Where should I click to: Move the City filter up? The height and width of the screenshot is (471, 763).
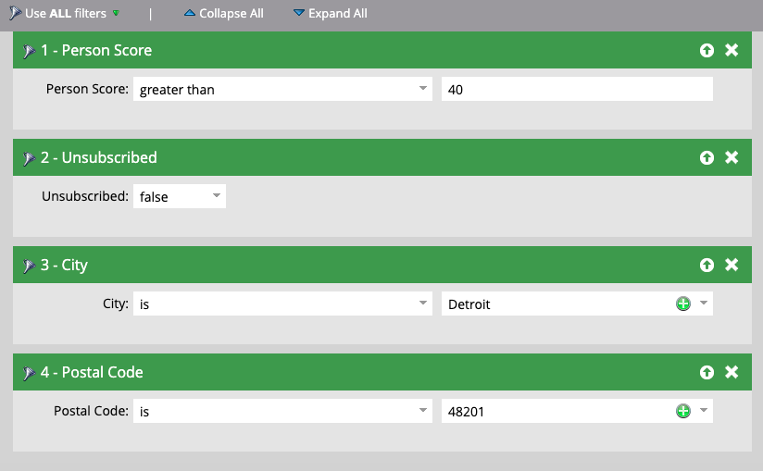tap(707, 265)
